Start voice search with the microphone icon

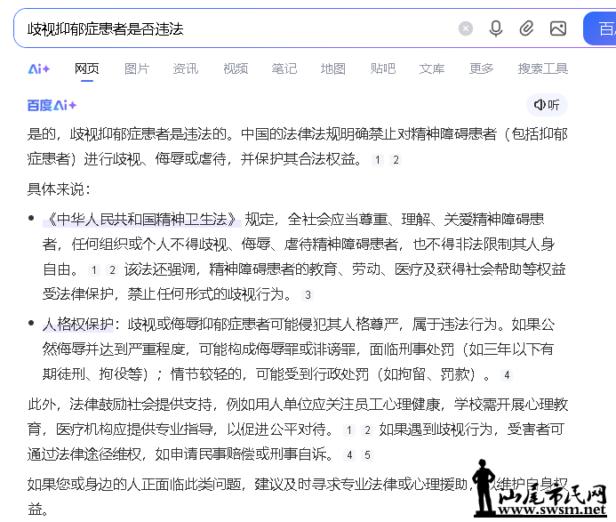tap(496, 28)
